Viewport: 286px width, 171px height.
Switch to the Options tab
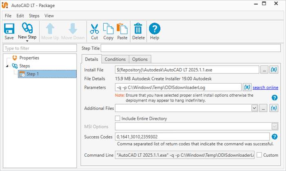tap(140, 59)
